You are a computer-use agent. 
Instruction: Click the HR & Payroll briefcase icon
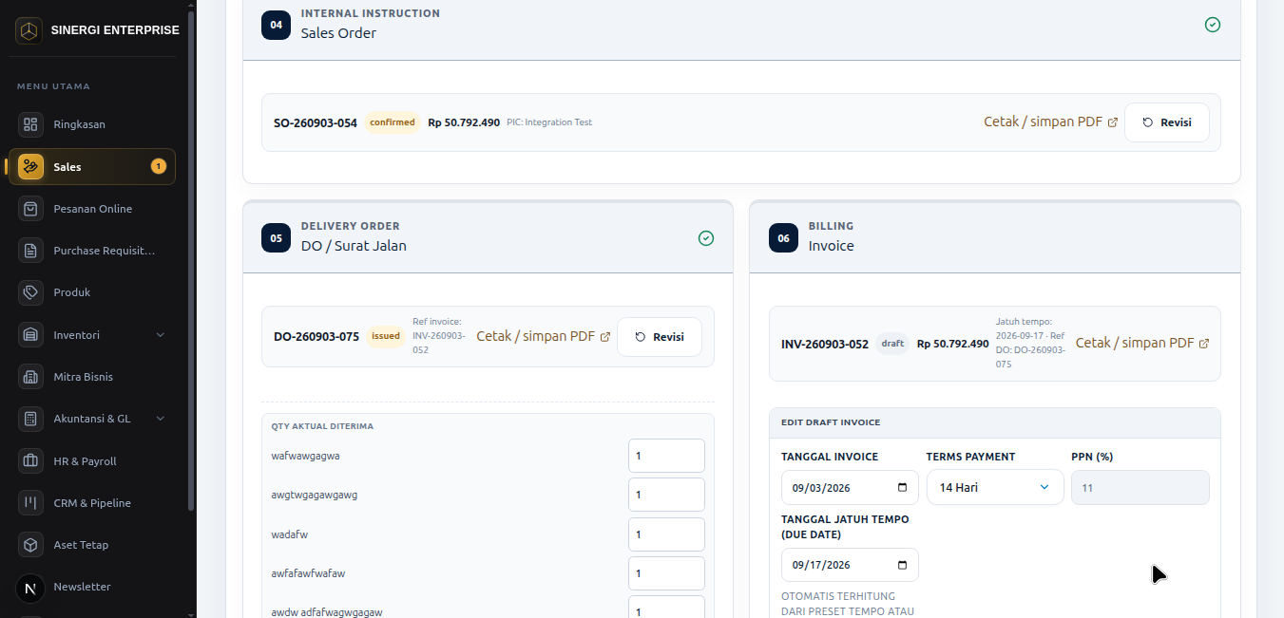pos(30,460)
